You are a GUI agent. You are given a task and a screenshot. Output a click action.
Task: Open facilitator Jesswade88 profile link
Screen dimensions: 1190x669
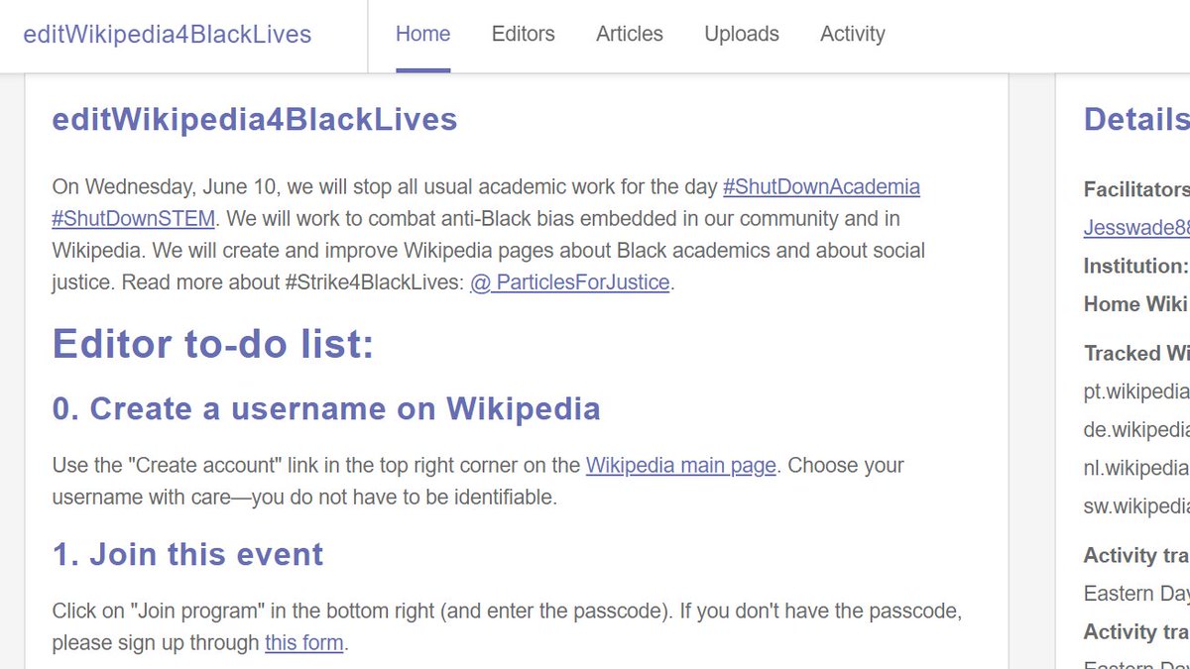[x=1136, y=228]
